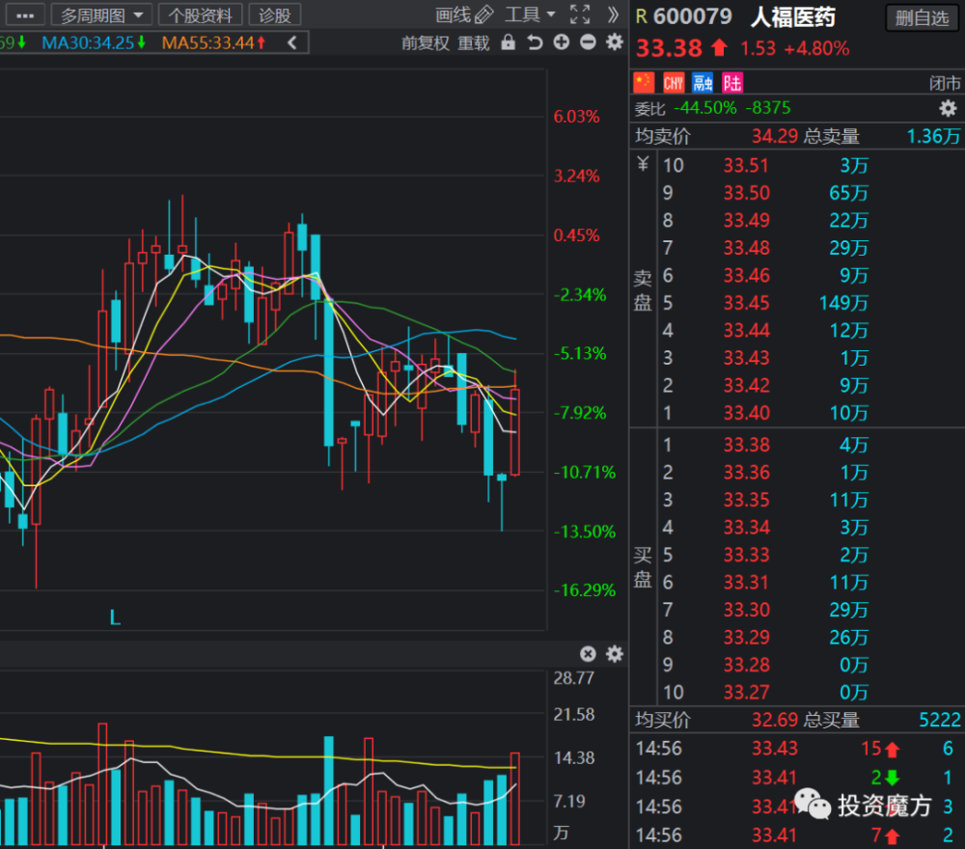Select buy level 3 price 33.35
This screenshot has height=849, width=965.
click(746, 500)
